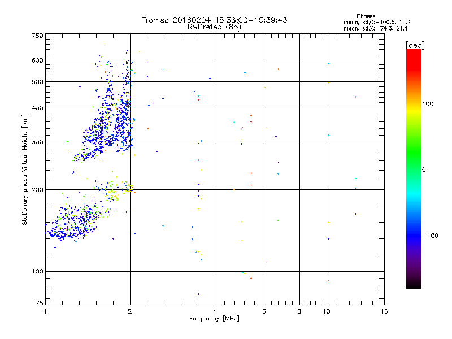Click the color bar label '-100'
The image size is (452, 339).
(430, 236)
